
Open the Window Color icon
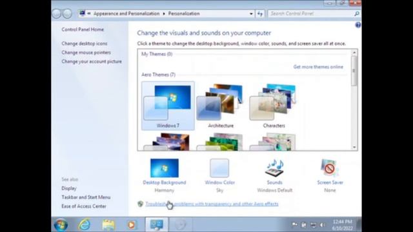click(219, 168)
